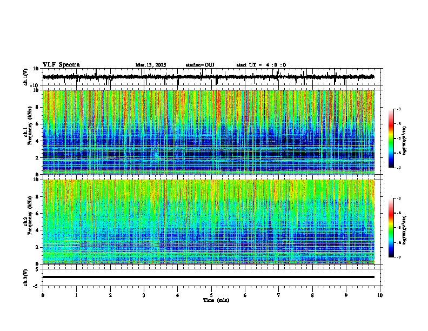Click the "ch.1(V)" waveform axis label
This screenshot has width=428, height=331.
tap(26, 77)
